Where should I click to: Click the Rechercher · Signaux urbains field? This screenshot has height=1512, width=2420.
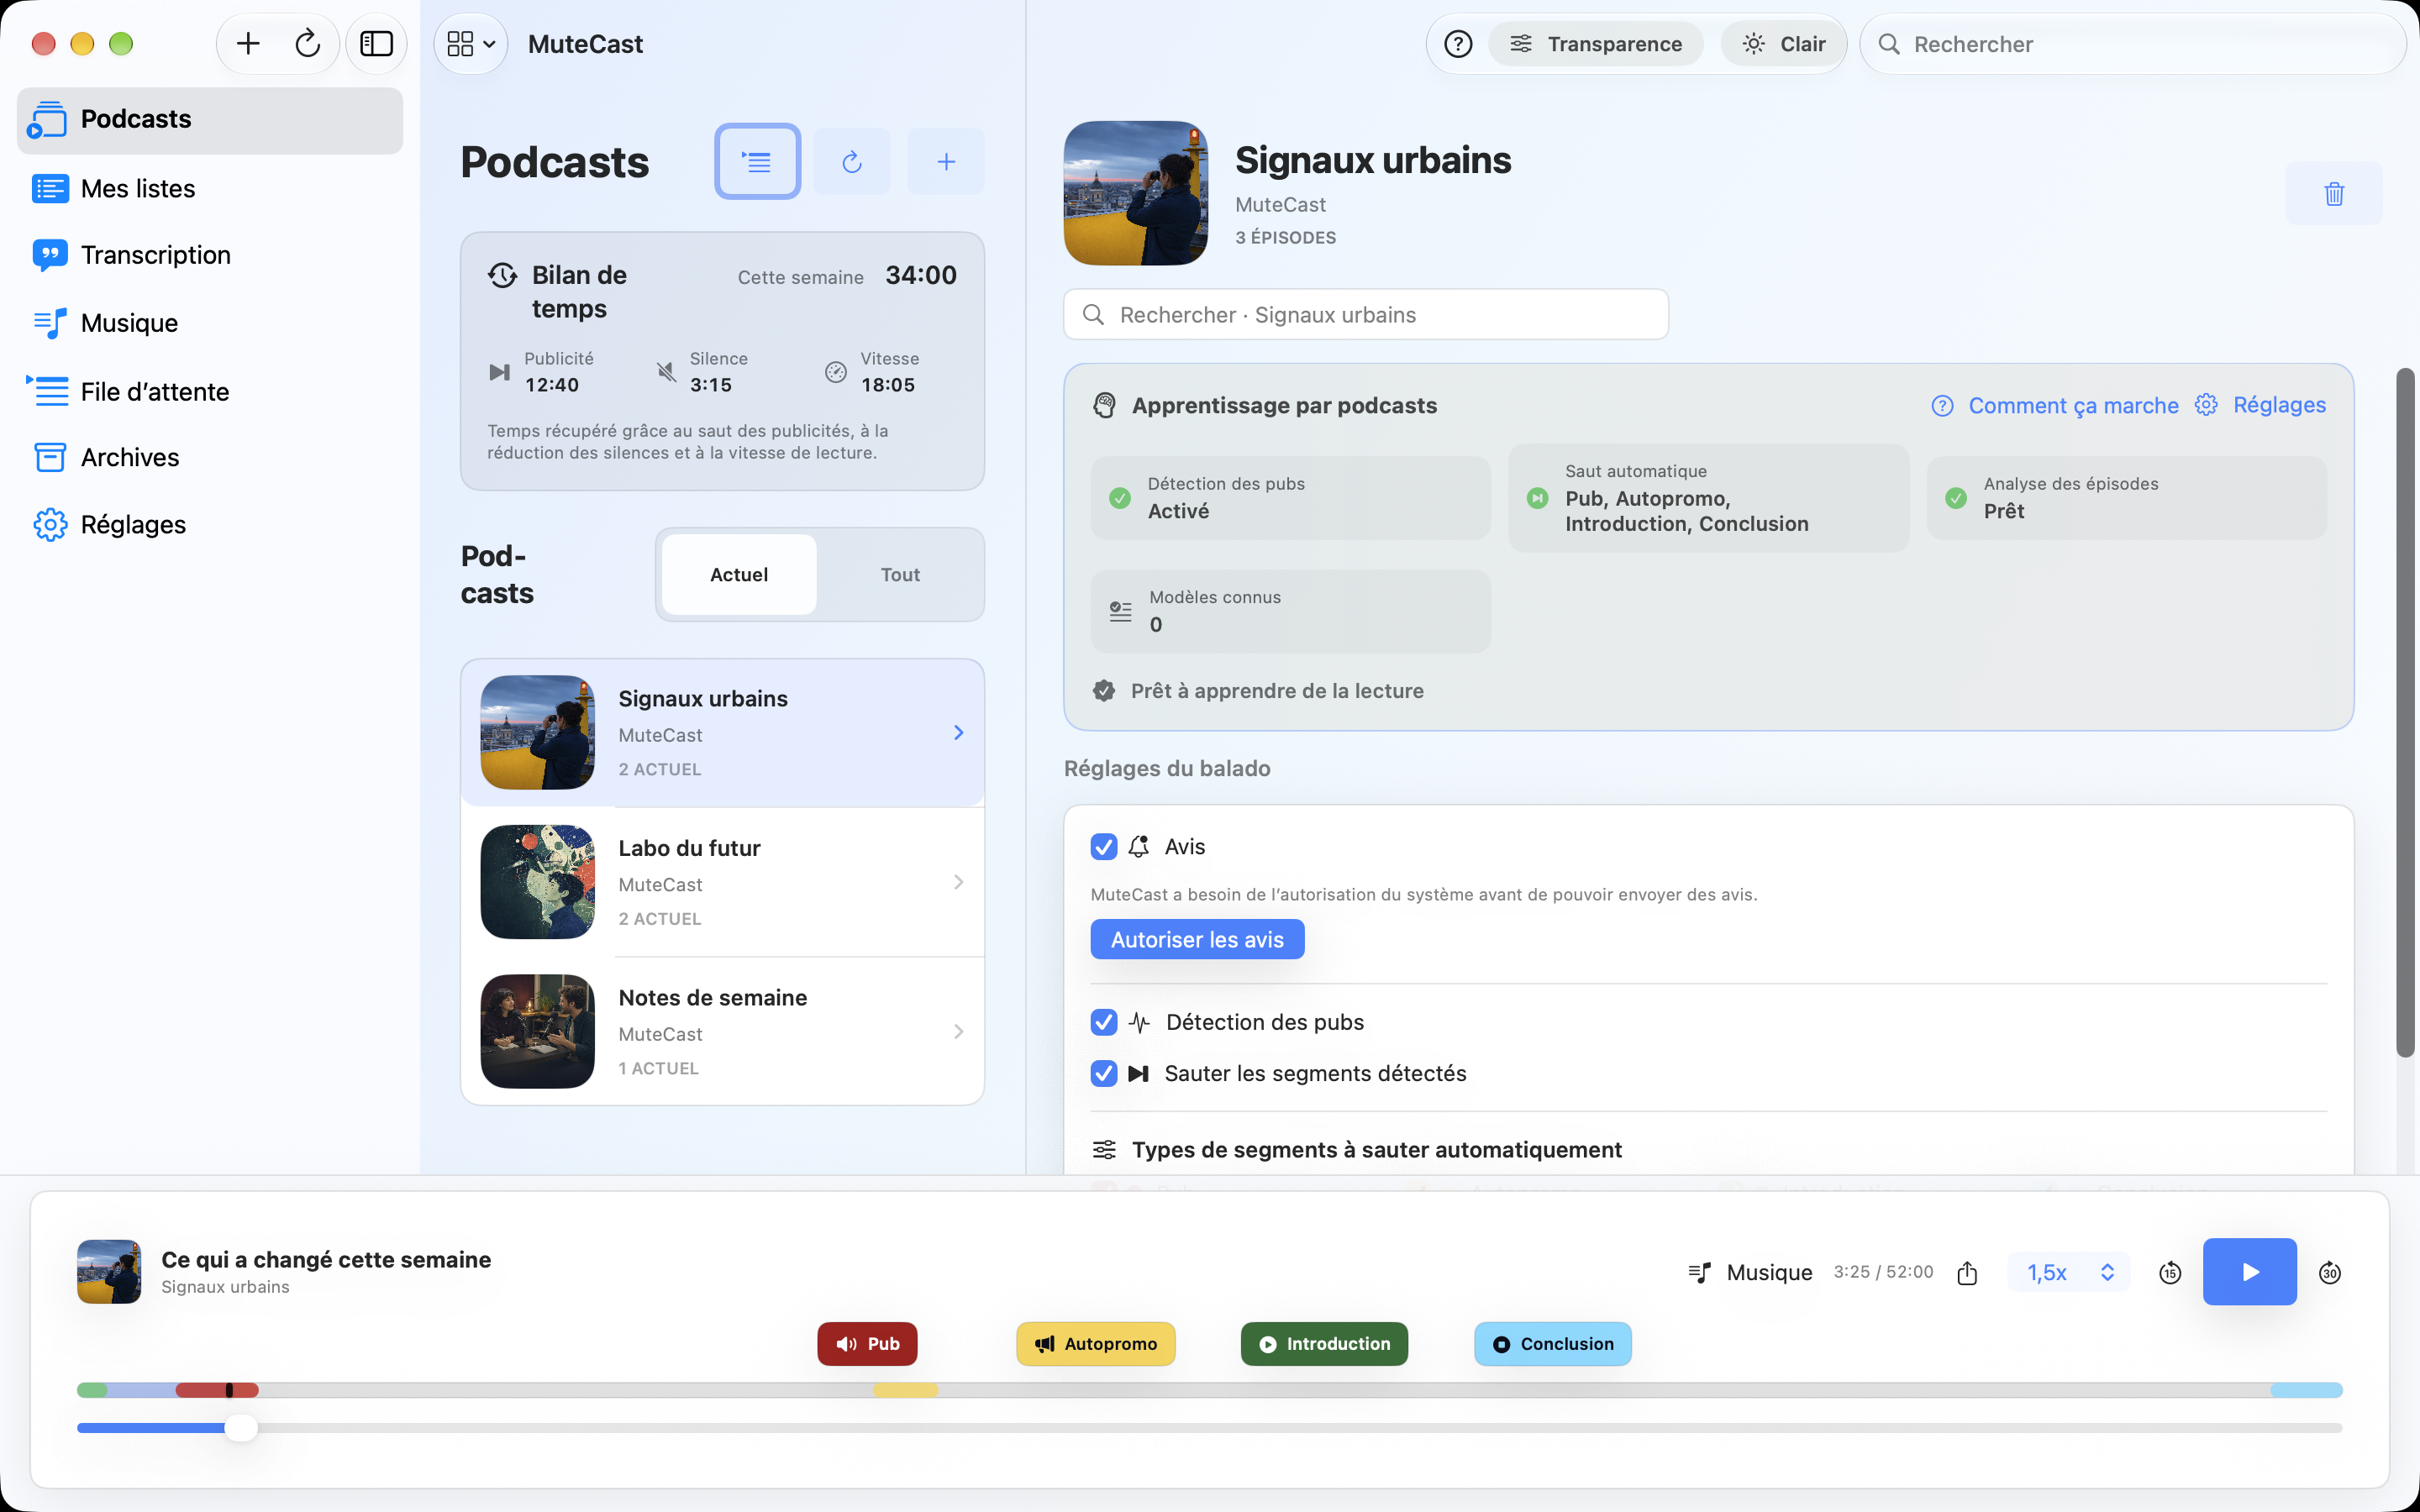[x=1366, y=315]
